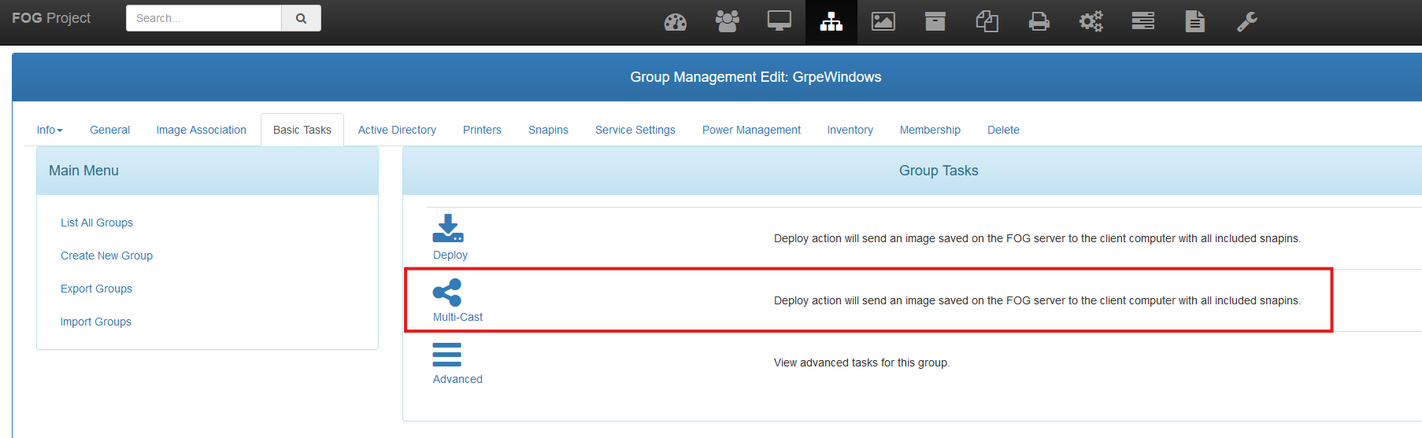1422x438 pixels.
Task: Click the Storage archive icon
Action: (935, 21)
